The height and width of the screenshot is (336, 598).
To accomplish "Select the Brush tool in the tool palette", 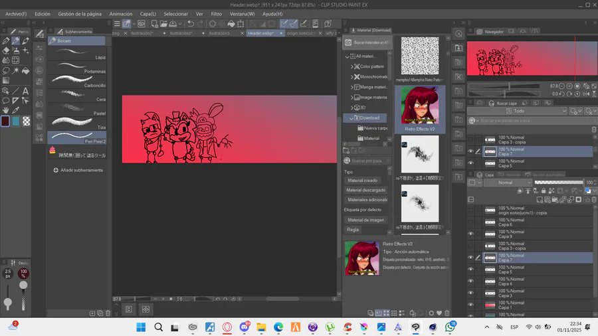I will click(25, 41).
